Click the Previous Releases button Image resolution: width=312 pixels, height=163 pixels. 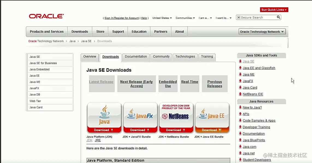coord(215,84)
